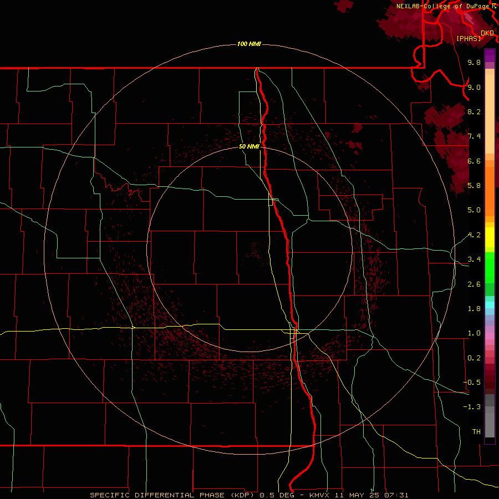This screenshot has height=499, width=499.
Task: Click the 07:31 timestamp in caption
Action: coord(397,495)
